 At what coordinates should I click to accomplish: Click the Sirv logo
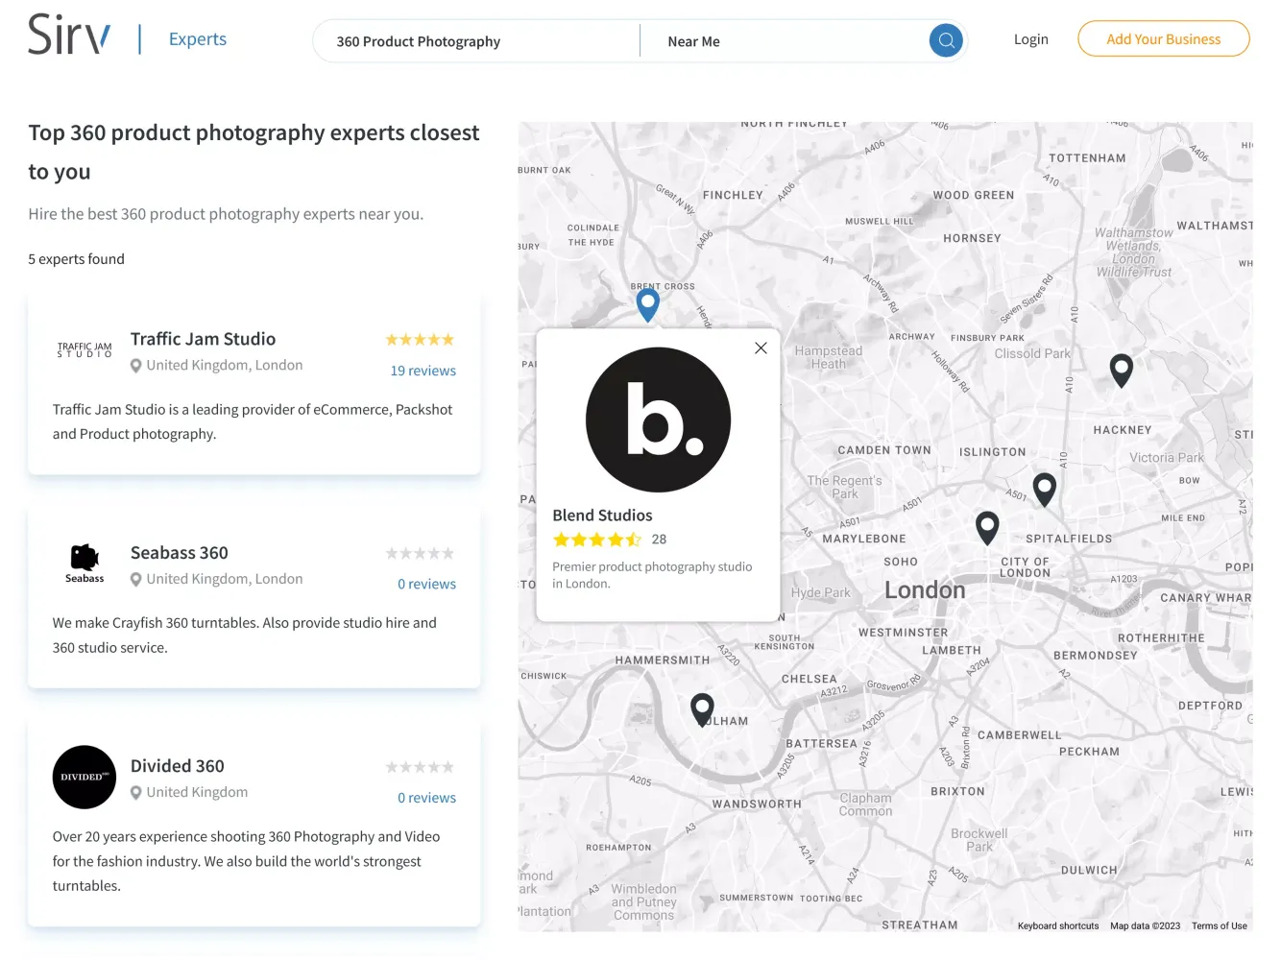click(x=69, y=36)
